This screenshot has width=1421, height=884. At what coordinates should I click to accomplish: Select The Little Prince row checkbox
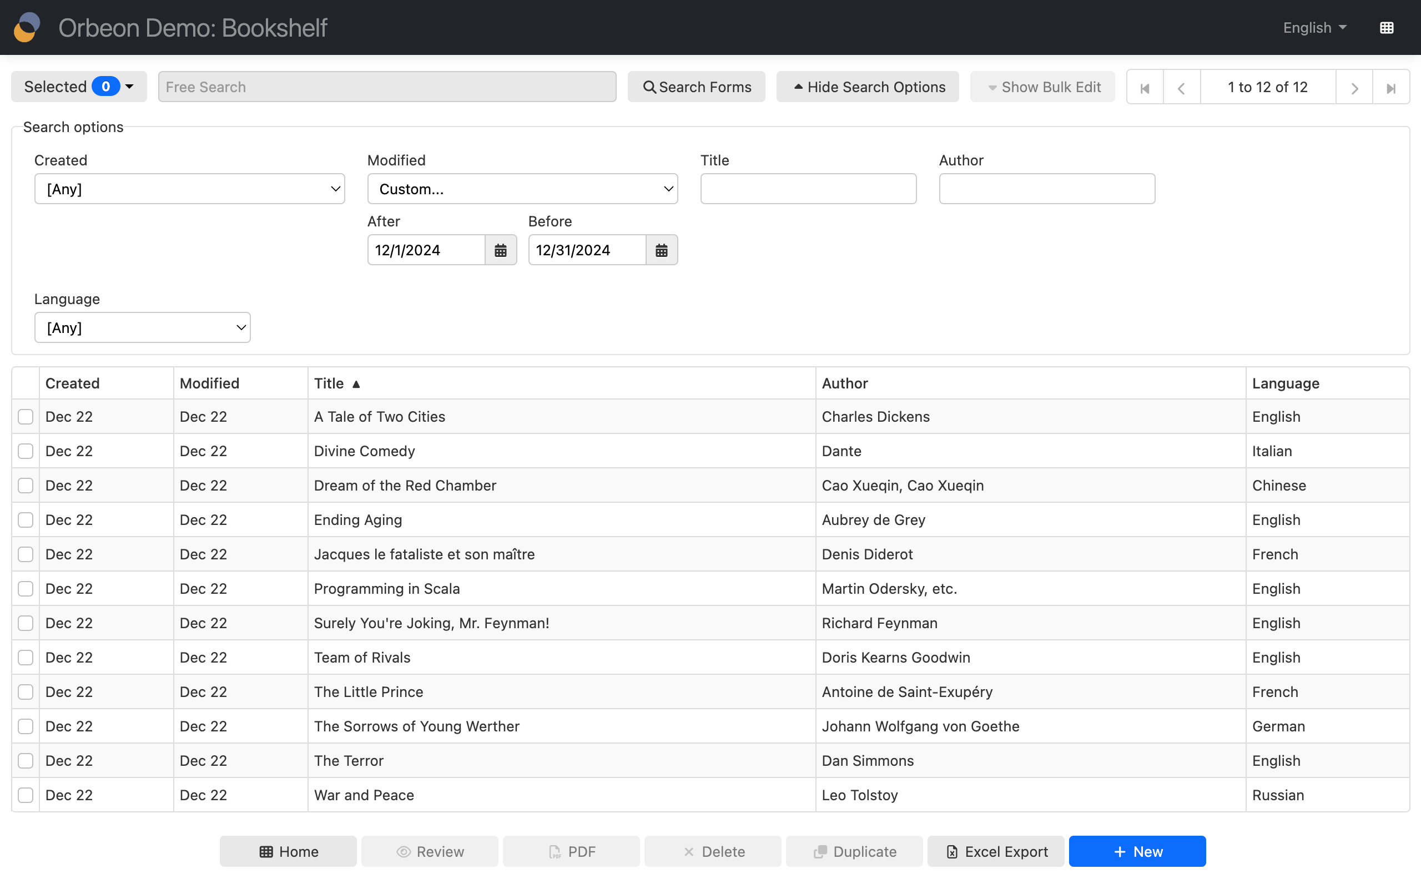point(25,692)
